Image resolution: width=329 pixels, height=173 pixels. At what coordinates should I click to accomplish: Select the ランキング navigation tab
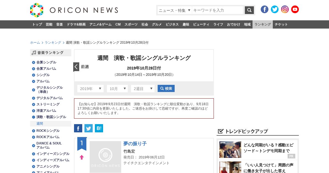coord(263,24)
